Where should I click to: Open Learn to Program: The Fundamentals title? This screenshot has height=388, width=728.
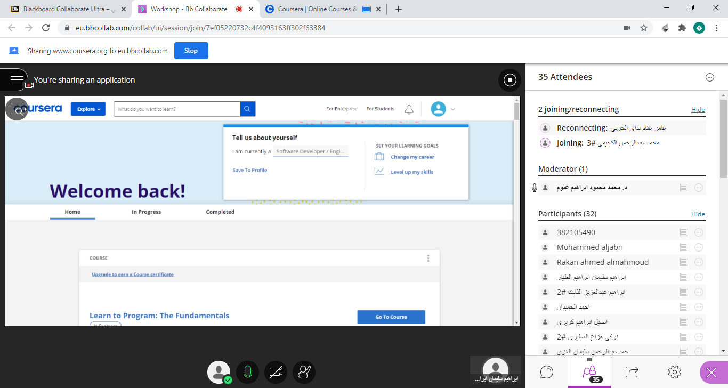pyautogui.click(x=159, y=316)
